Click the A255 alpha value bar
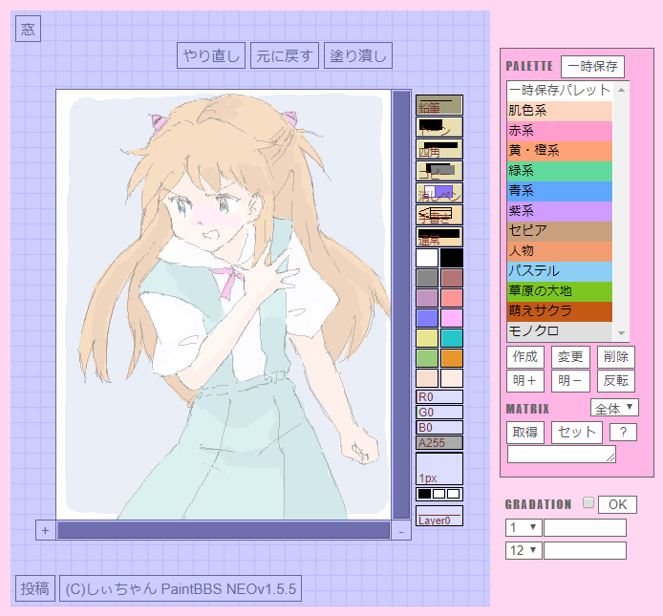This screenshot has height=616, width=663. 439,442
